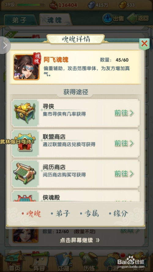Click the 阿飞 character portrait

click(x=27, y=67)
